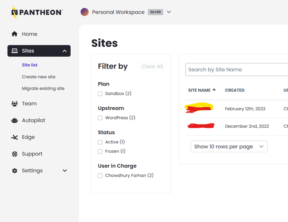This screenshot has width=288, height=222.
Task: Click the Support lifebuoy icon
Action: click(x=15, y=154)
